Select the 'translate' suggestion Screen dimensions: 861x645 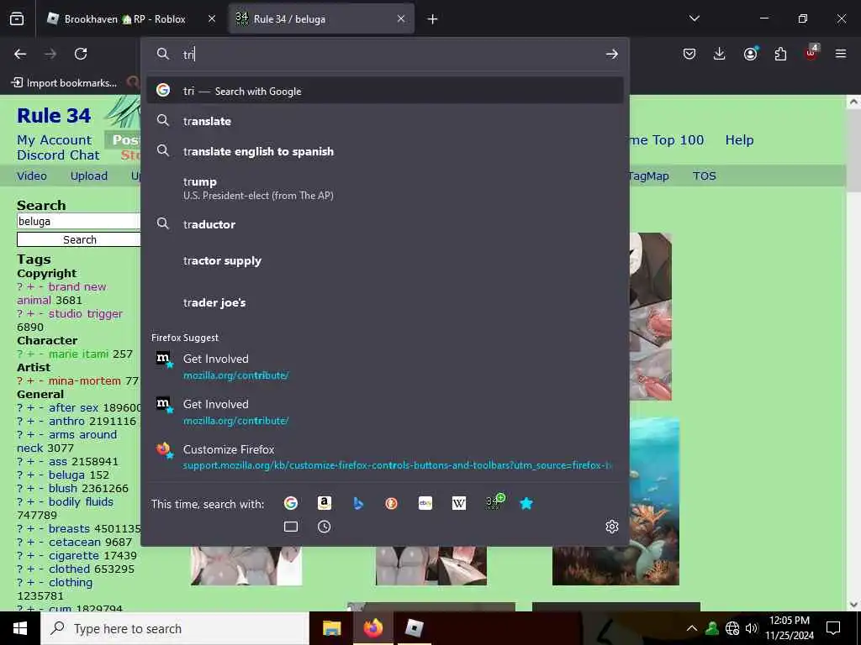point(385,121)
